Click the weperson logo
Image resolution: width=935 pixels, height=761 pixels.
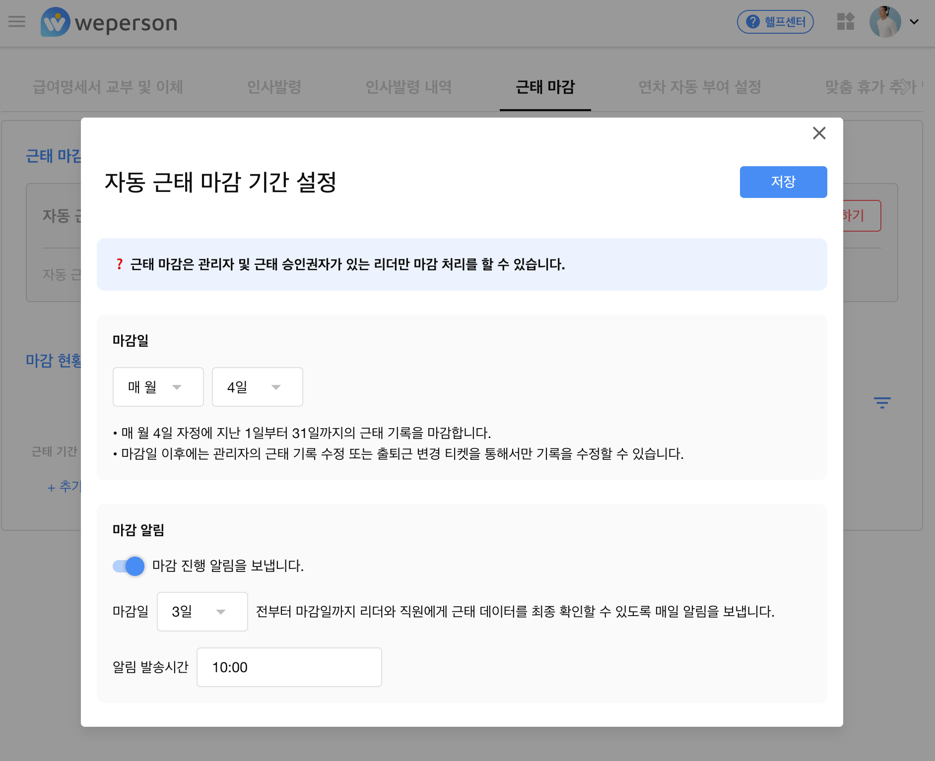click(109, 23)
